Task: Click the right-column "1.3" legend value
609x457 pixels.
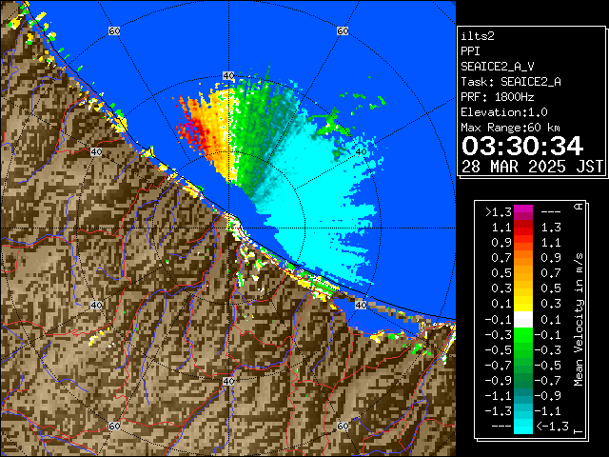Action: pos(551,228)
